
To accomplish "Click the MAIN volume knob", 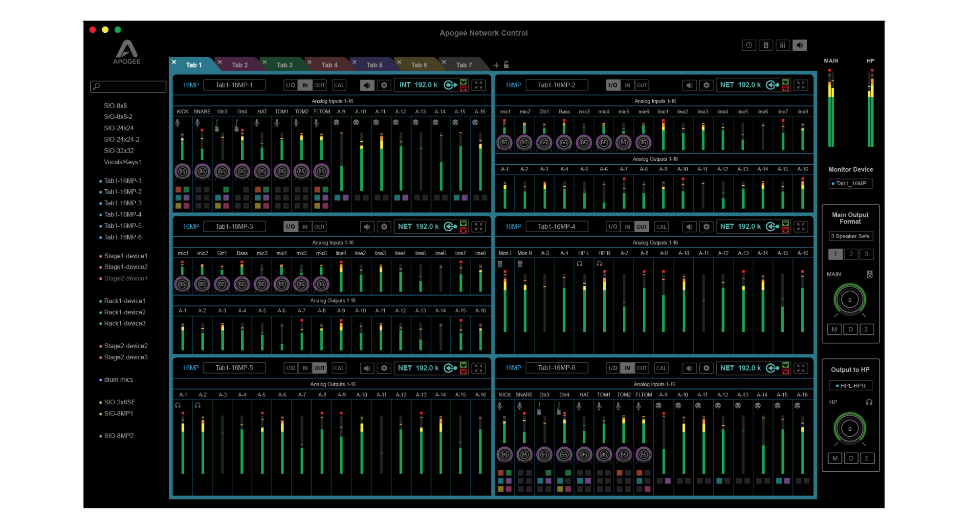I will (x=850, y=300).
